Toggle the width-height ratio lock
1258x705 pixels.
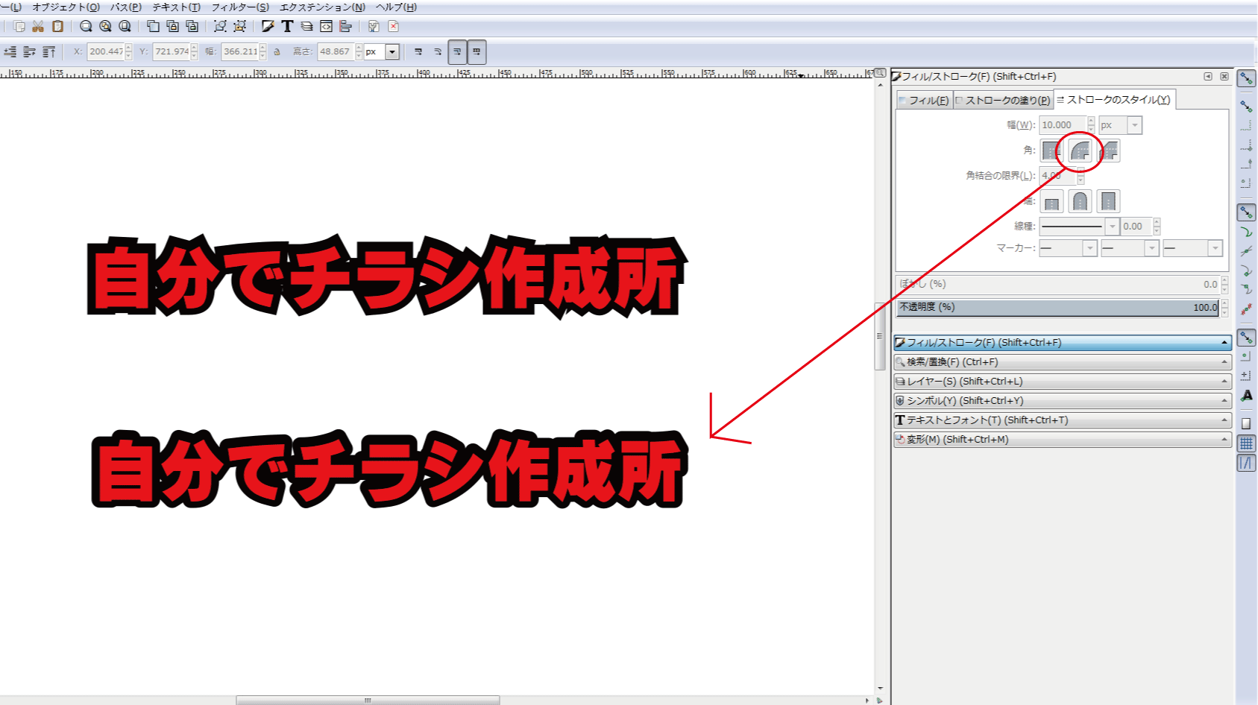tap(277, 52)
